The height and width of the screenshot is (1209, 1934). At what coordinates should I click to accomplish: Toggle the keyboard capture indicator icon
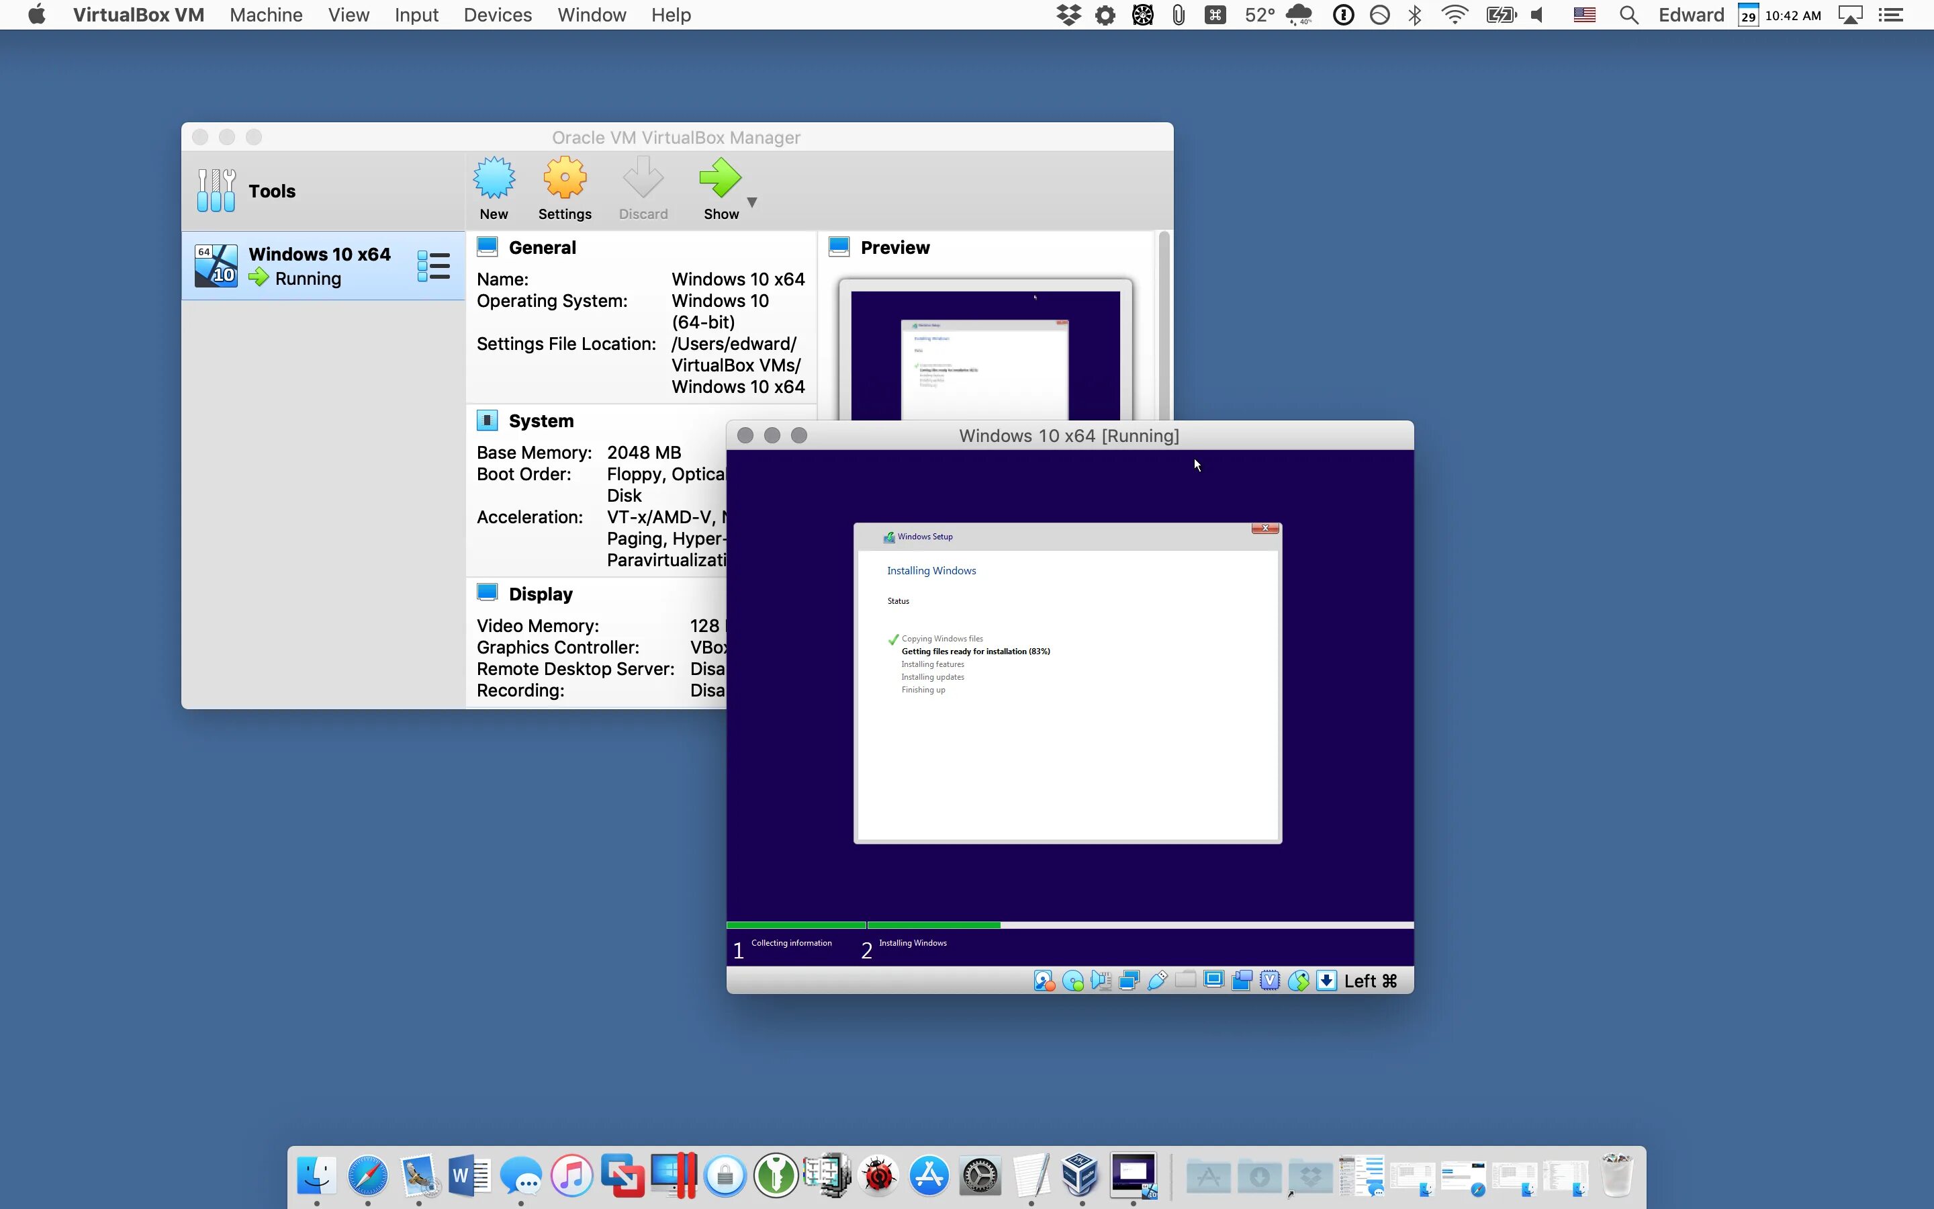(1327, 981)
